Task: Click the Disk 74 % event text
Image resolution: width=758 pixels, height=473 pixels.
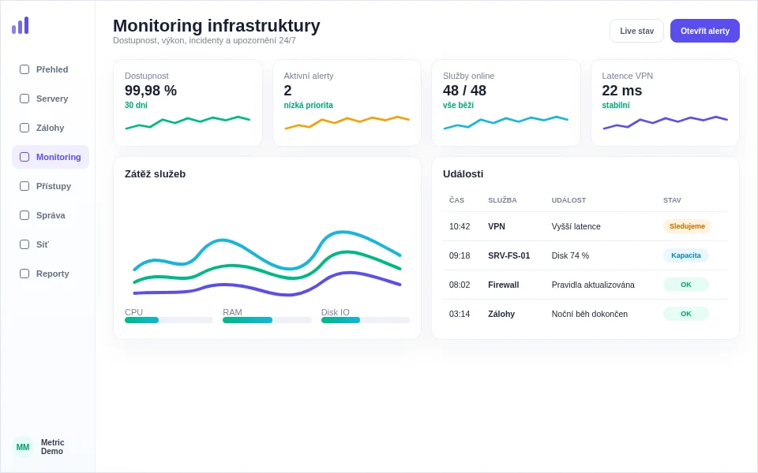Action: click(x=570, y=255)
